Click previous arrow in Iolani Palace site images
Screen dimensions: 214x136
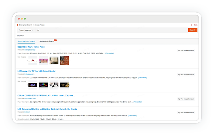tap(27, 61)
